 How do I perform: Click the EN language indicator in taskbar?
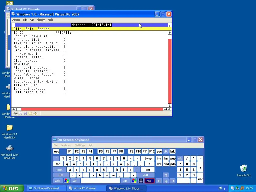[x=220, y=188]
